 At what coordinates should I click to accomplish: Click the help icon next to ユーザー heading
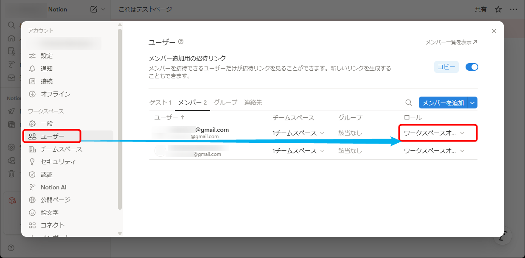click(x=181, y=42)
